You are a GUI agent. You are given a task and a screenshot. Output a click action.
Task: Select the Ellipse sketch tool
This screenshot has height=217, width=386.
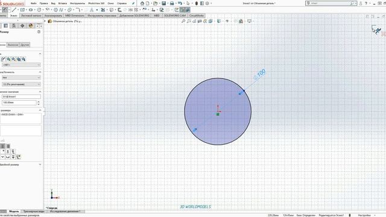[x=69, y=10]
